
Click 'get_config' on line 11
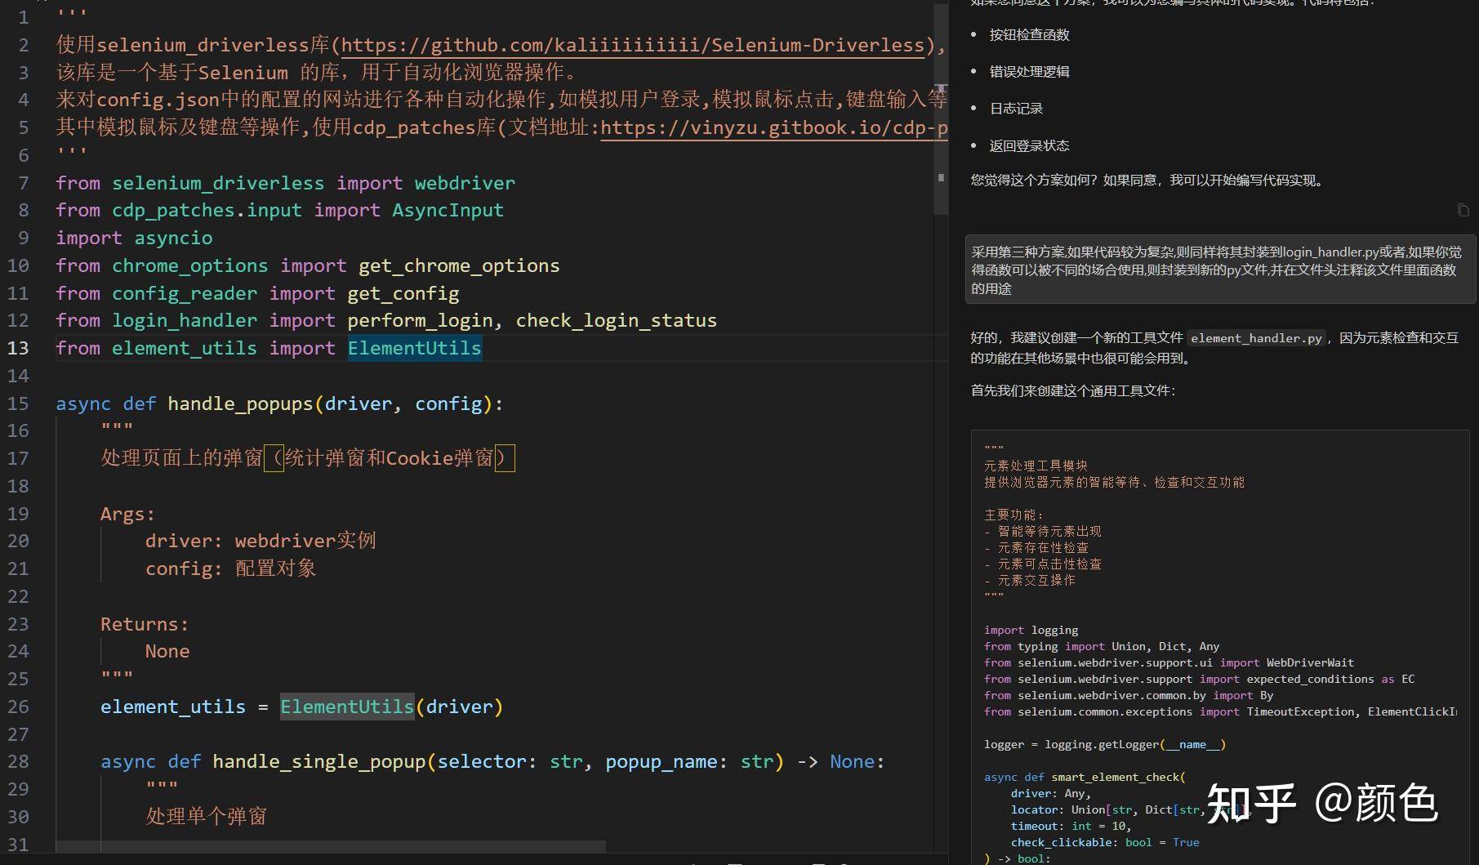coord(403,293)
